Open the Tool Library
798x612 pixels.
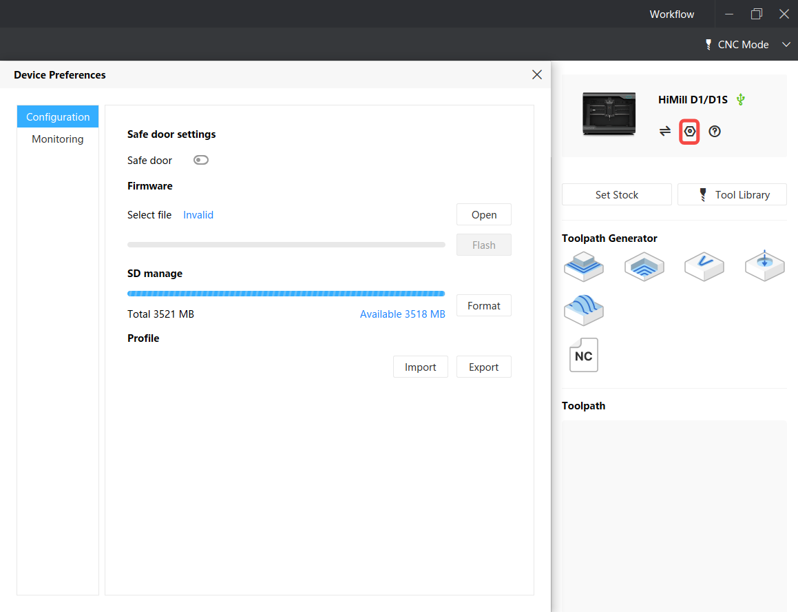[732, 194]
